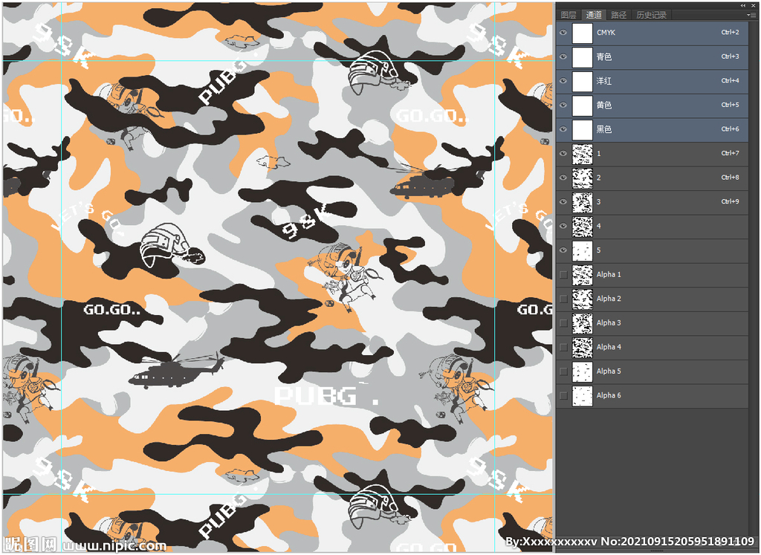Hide spot channel 1 eye icon
Viewport: 761px width, 555px height.
pyautogui.click(x=563, y=154)
